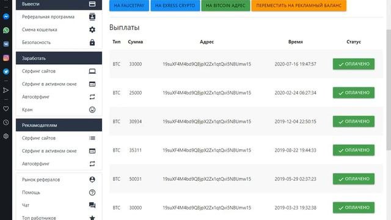Click ОПЛАЧЕНО status for the 25000 payout

[354, 93]
